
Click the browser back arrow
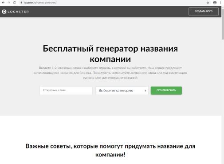tap(3, 3)
